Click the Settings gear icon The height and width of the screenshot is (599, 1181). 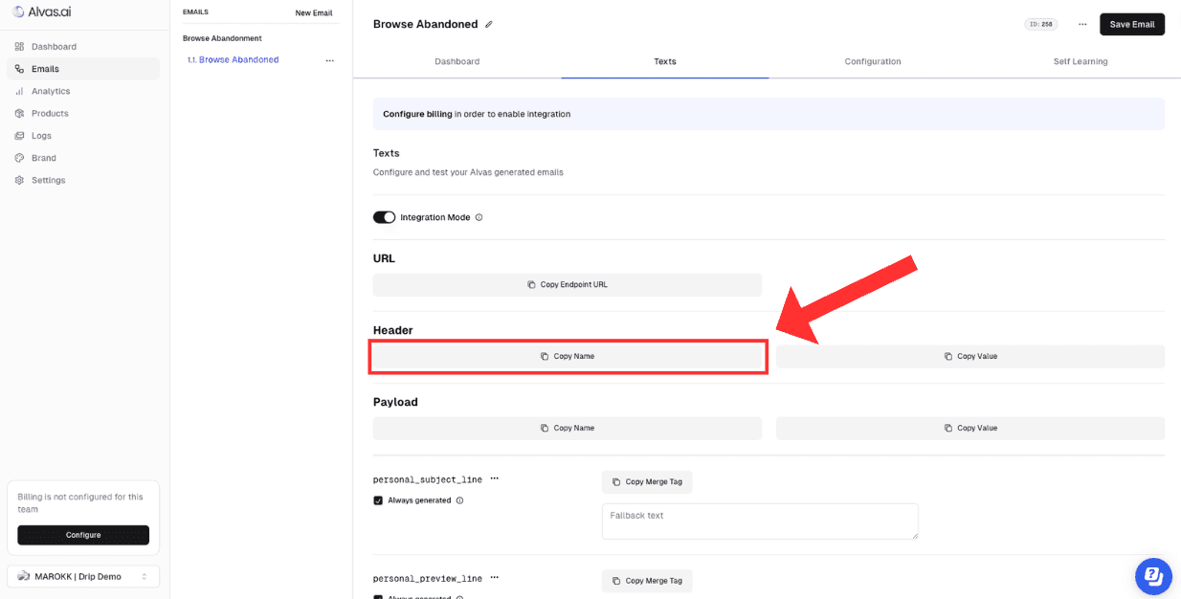click(19, 180)
